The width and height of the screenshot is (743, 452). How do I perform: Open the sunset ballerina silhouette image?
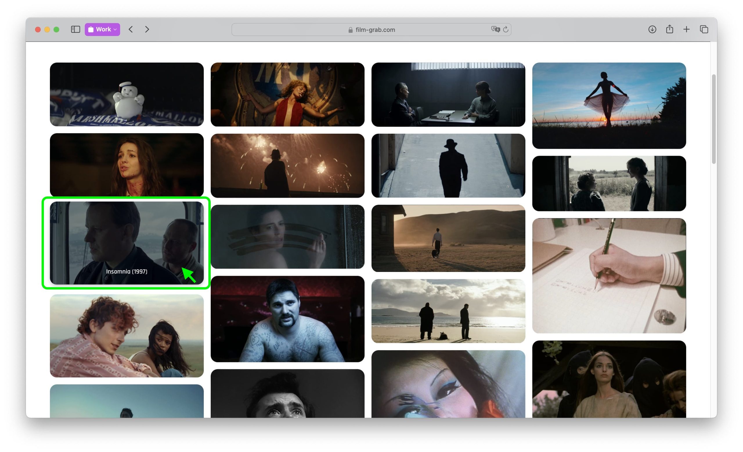[609, 106]
